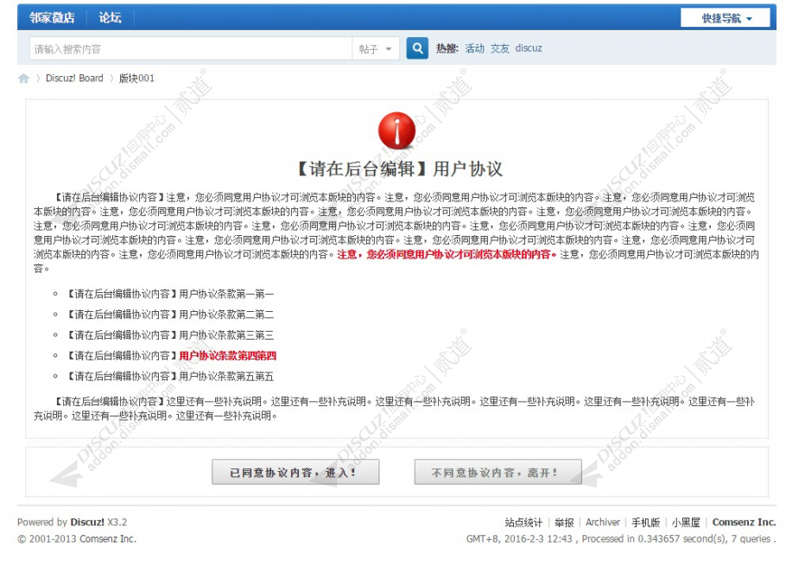Open 版块001 breadcrumb link
786x566 pixels.
[x=136, y=79]
